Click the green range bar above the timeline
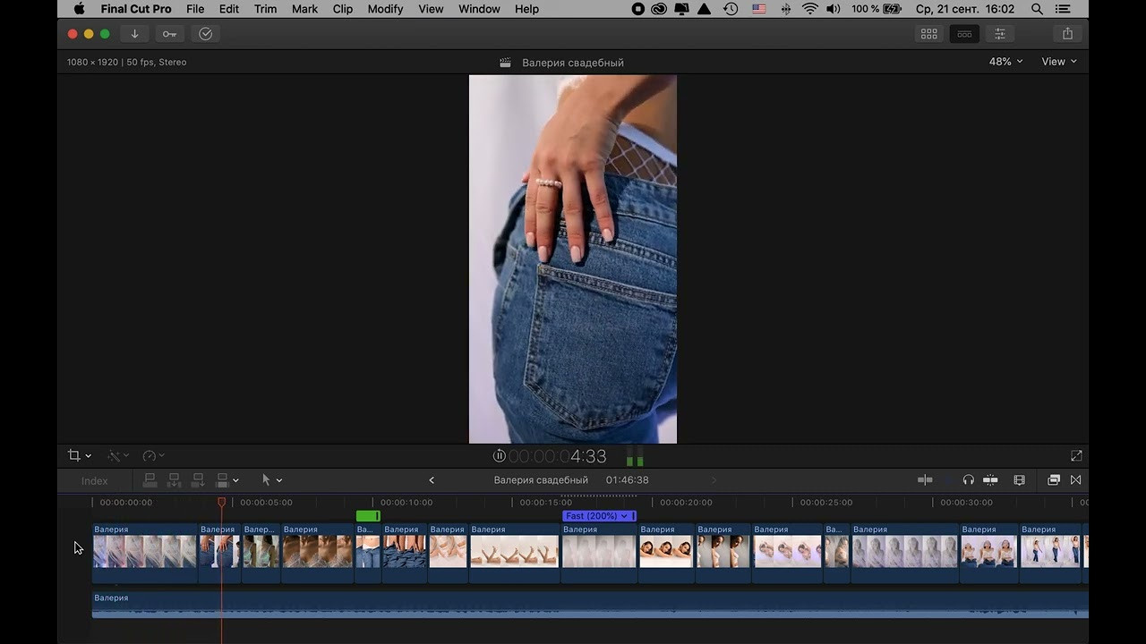This screenshot has width=1146, height=644. (367, 516)
